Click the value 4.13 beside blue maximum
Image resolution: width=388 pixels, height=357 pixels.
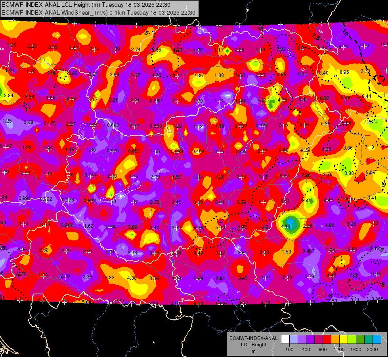[x=286, y=226]
